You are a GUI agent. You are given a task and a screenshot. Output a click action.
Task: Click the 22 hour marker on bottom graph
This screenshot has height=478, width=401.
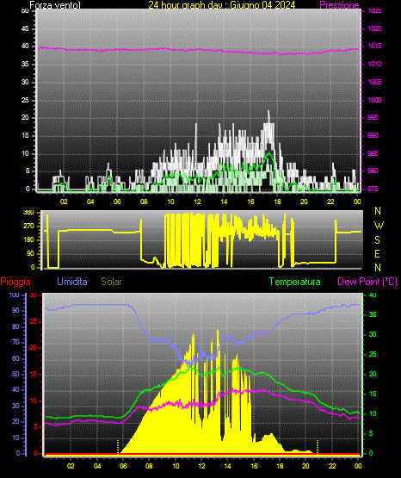[332, 466]
